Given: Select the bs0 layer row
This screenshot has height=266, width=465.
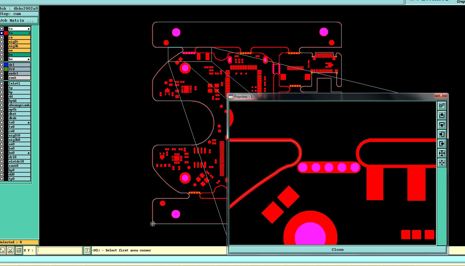Looking at the screenshot, I should click(19, 148).
